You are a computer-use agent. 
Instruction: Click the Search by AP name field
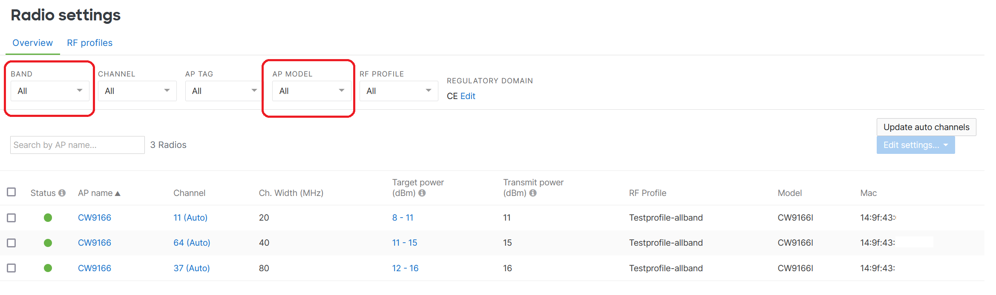click(x=77, y=145)
